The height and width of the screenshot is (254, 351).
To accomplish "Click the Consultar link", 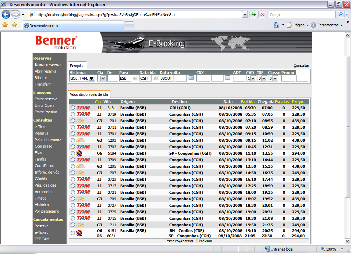I will pos(301,65).
